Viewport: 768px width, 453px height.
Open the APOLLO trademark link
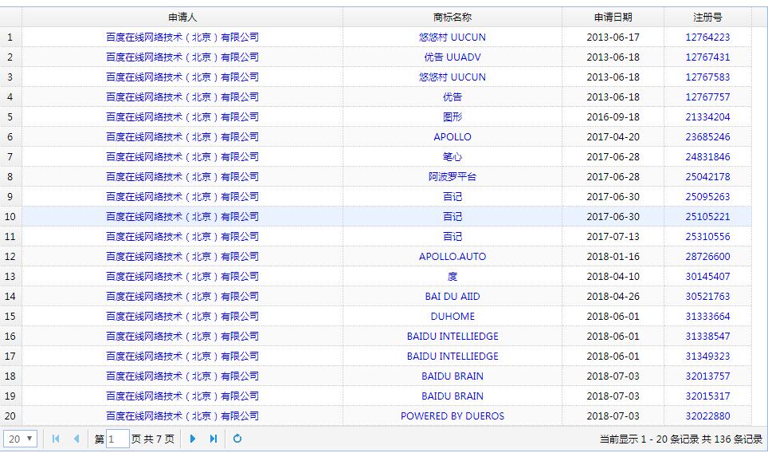452,136
